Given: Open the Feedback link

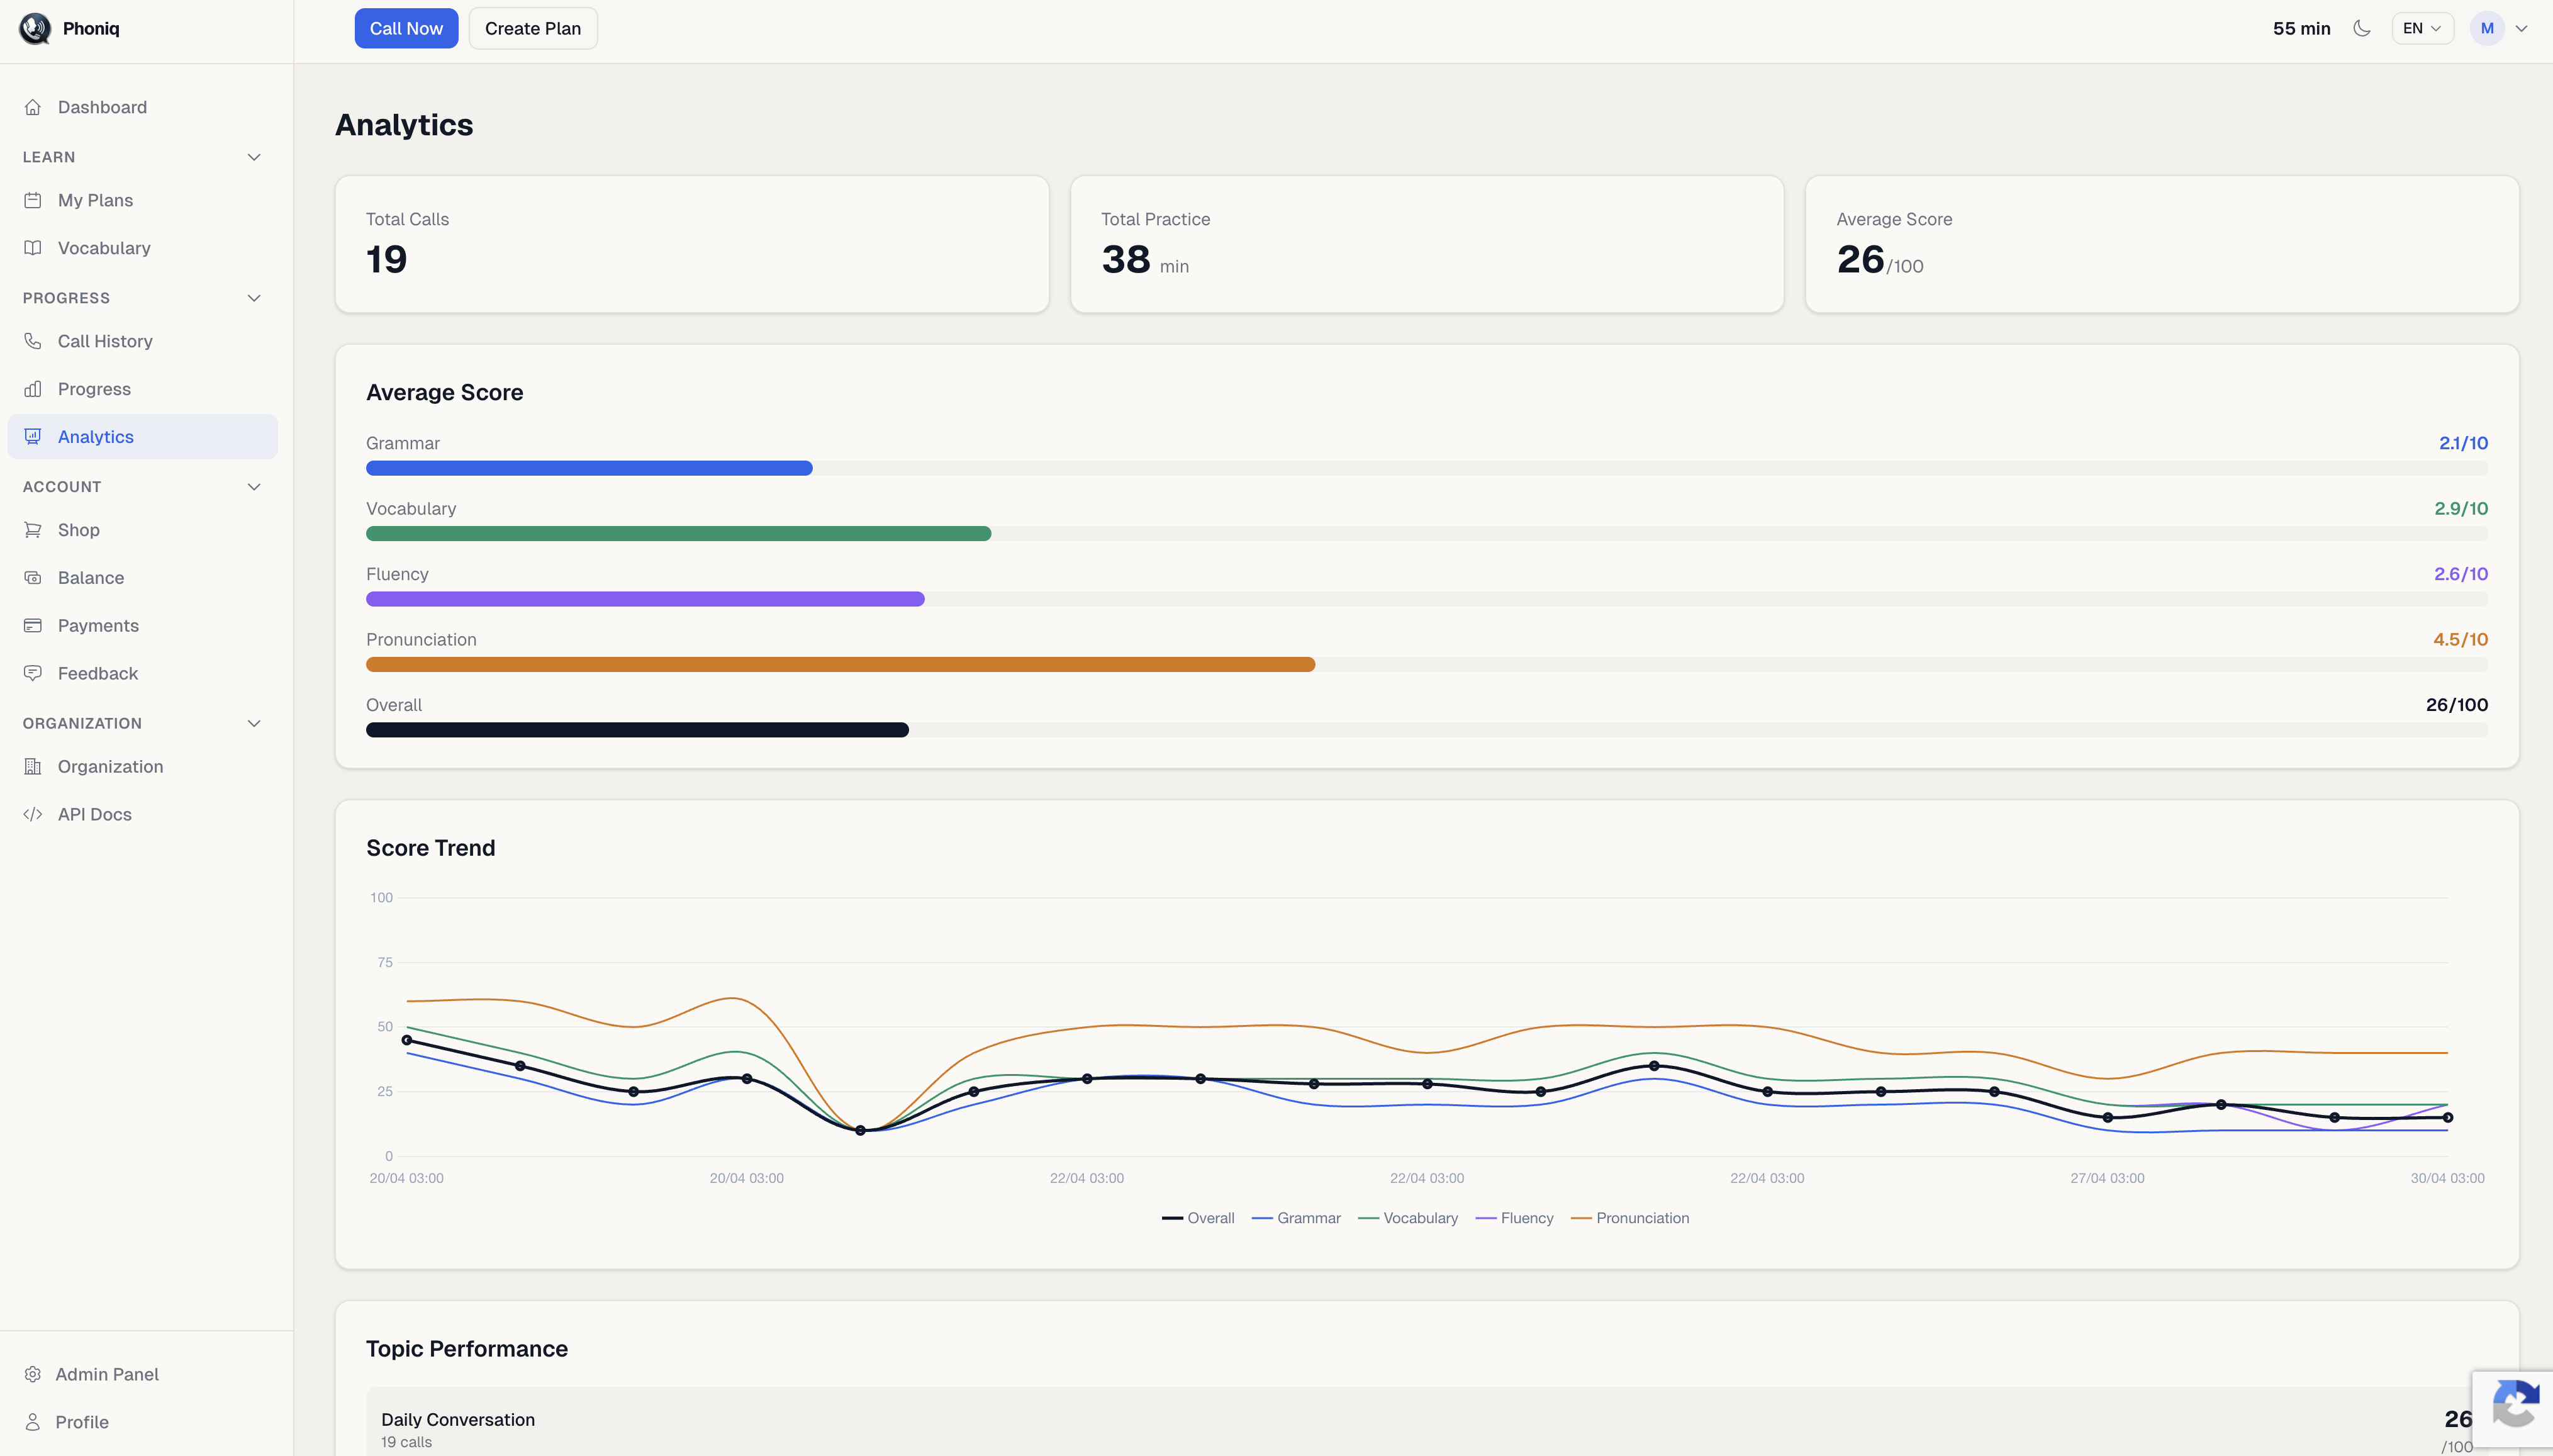Looking at the screenshot, I should pyautogui.click(x=143, y=674).
